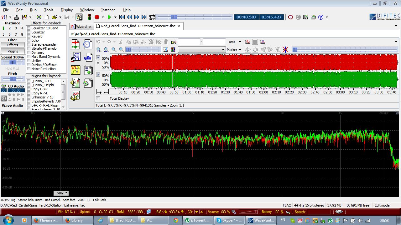Click the red Record button
The width and height of the screenshot is (401, 225).
97,17
